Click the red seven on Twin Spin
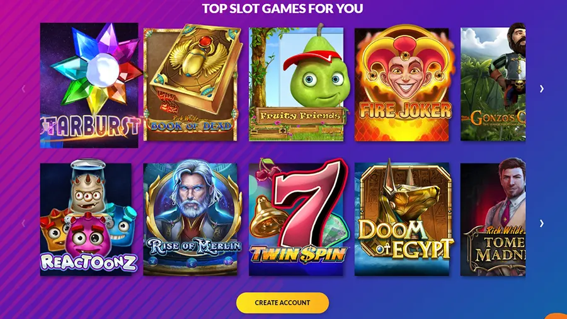This screenshot has width=567, height=319. (x=307, y=202)
